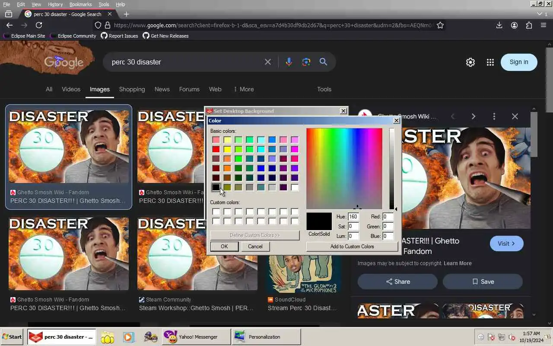Open Google Lens image search icon

(x=306, y=62)
